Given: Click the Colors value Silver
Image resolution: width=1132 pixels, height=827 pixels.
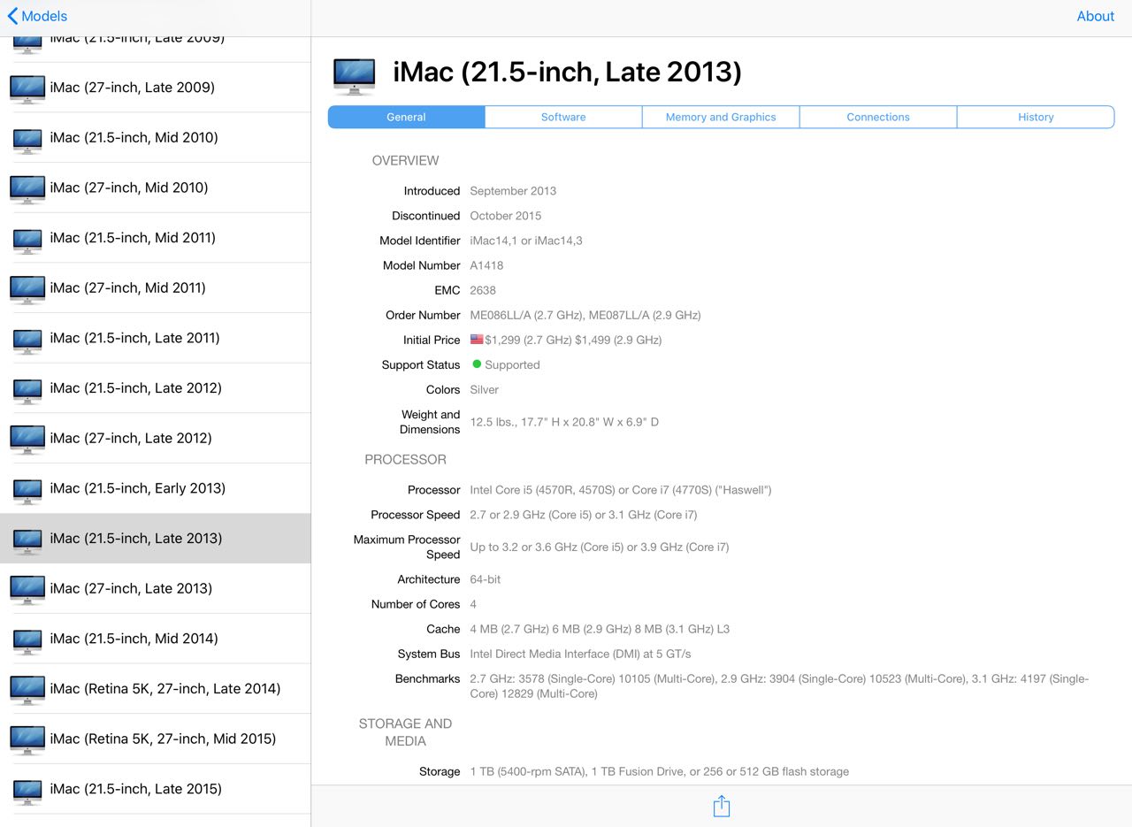Looking at the screenshot, I should coord(485,389).
